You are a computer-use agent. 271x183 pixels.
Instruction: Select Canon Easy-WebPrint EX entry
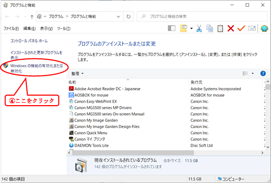(x=96, y=101)
